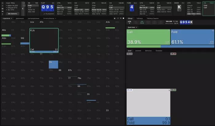Select first matrix view mode icon
The height and width of the screenshot is (126, 215).
click(x=115, y=18)
